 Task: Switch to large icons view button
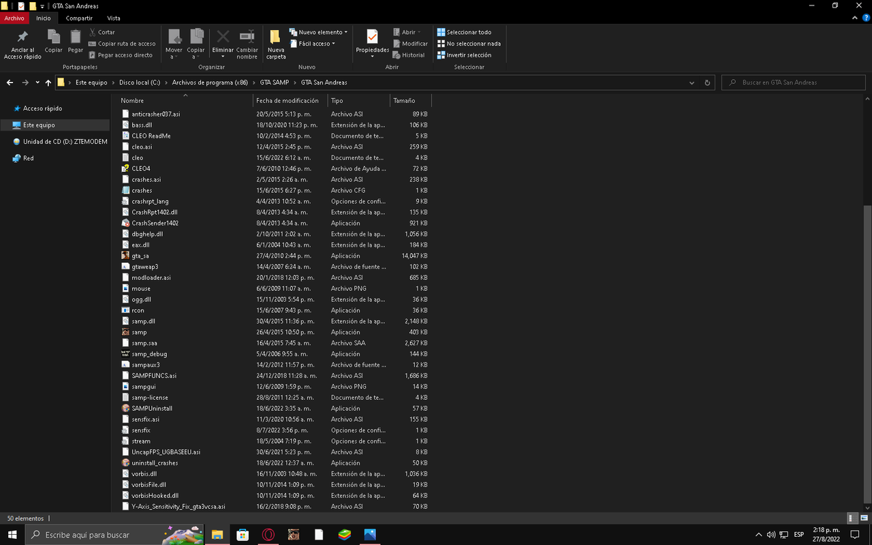coord(864,518)
